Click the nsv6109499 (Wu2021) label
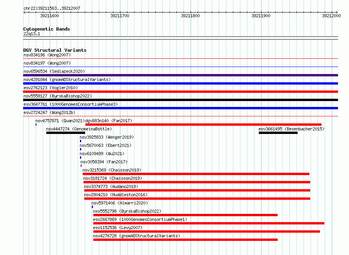 [102, 154]
